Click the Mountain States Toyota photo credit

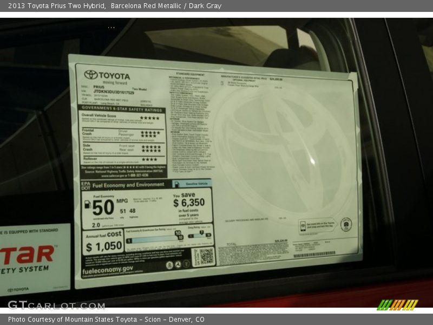(x=106, y=320)
